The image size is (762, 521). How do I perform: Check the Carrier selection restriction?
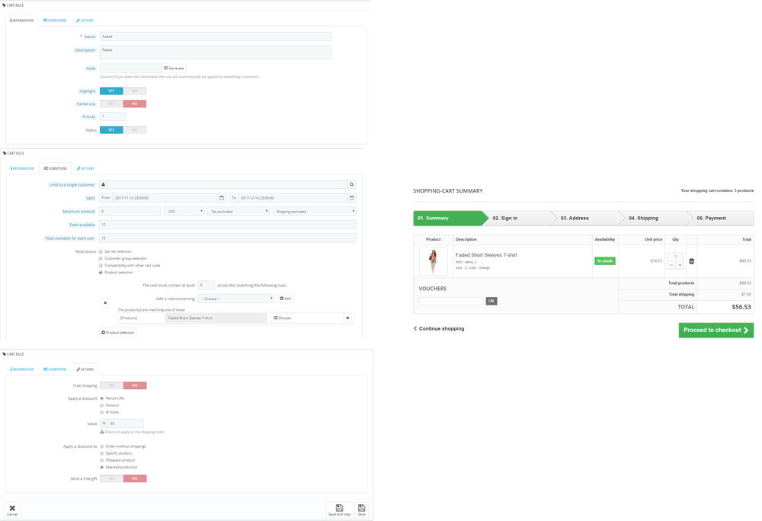101,251
